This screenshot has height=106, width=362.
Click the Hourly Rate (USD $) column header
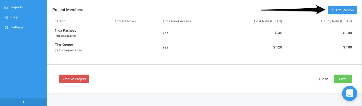(x=336, y=21)
